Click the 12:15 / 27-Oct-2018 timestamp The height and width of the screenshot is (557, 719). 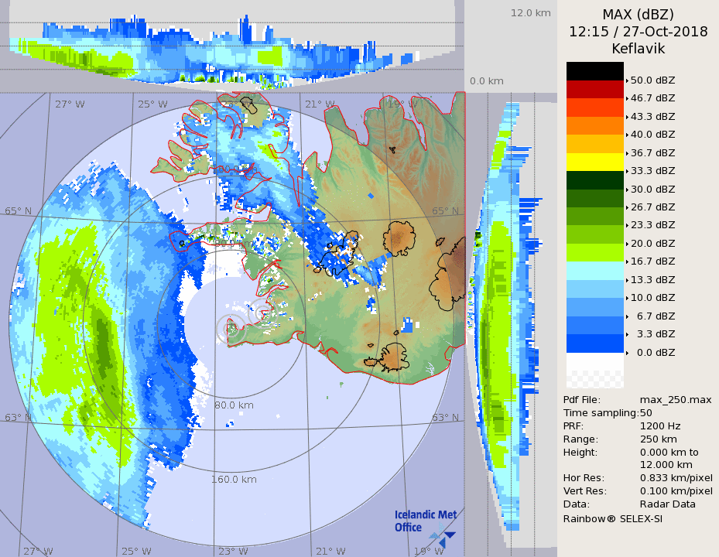[638, 32]
